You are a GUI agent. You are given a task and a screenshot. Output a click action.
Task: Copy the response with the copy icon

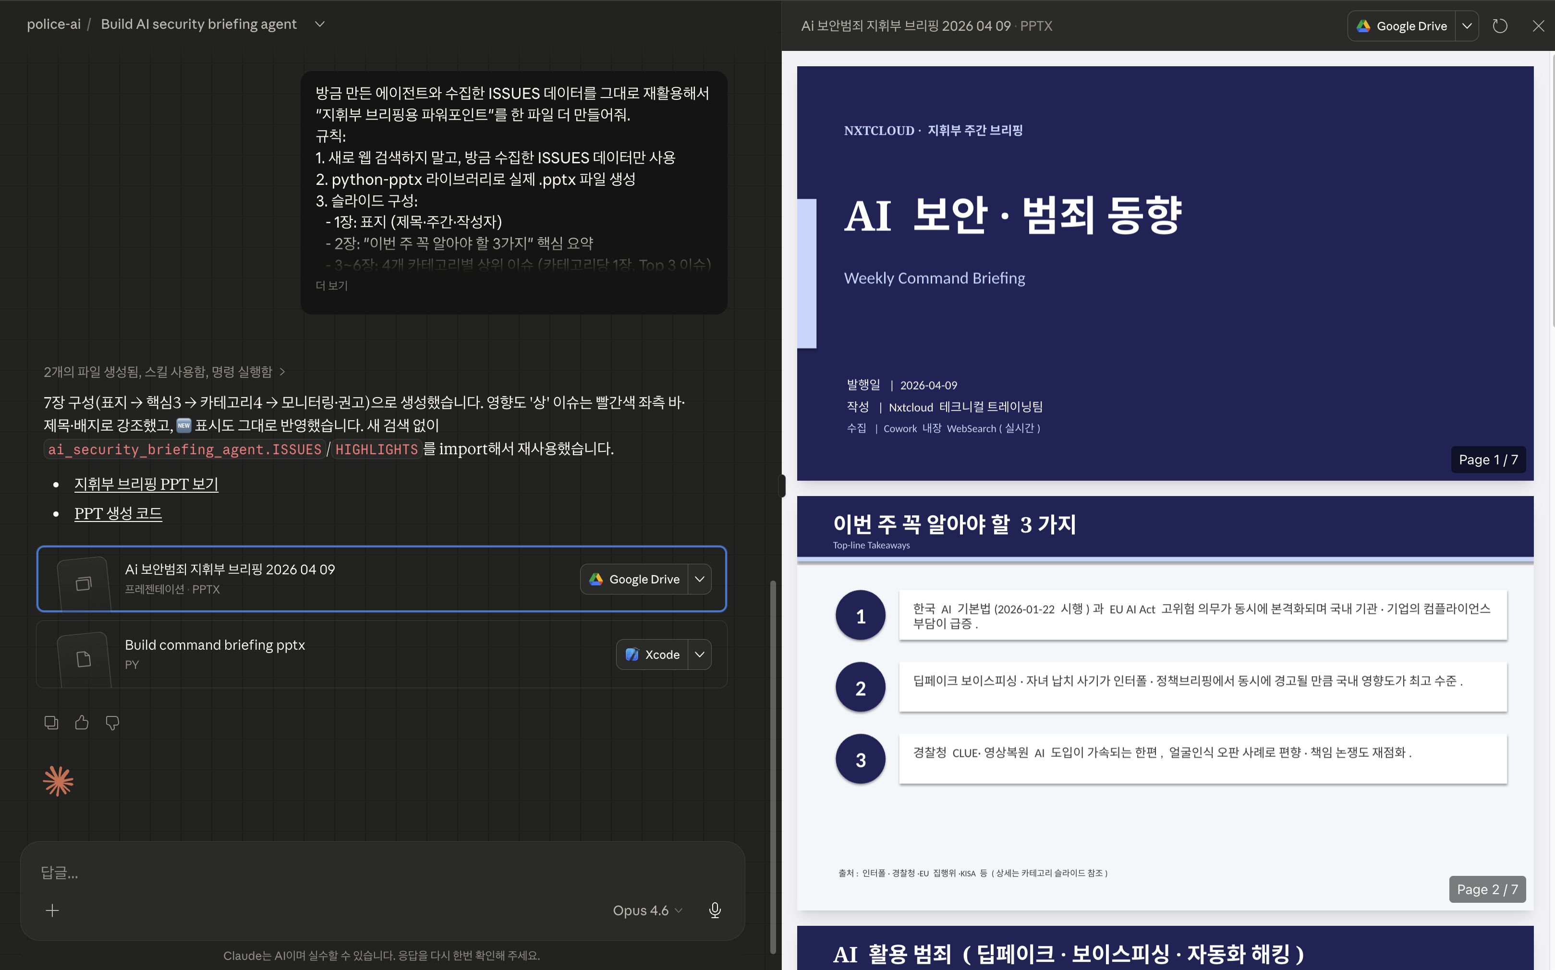tap(51, 722)
